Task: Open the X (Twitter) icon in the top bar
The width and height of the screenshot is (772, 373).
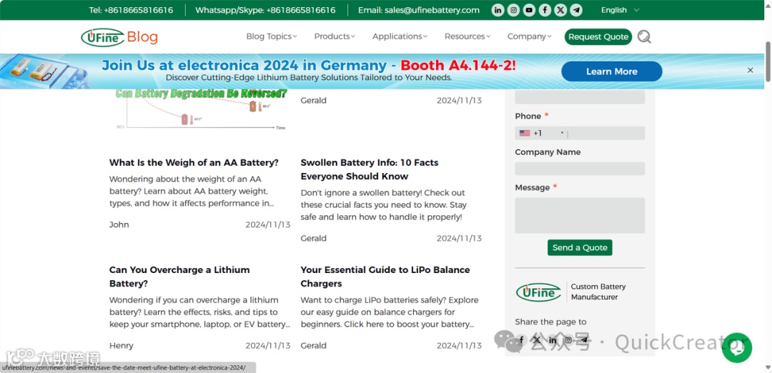Action: (560, 10)
